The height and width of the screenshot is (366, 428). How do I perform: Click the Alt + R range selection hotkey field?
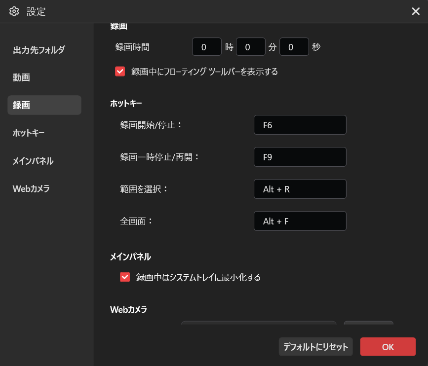[300, 189]
